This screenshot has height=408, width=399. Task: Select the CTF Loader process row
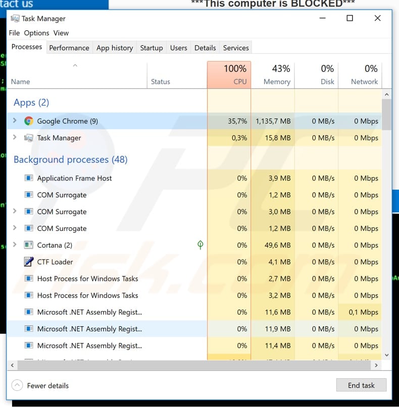click(x=194, y=262)
